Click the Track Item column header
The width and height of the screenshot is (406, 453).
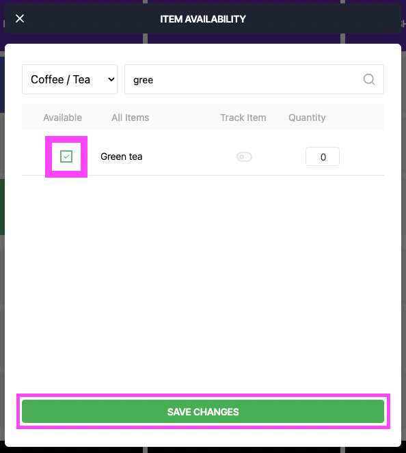click(x=243, y=118)
